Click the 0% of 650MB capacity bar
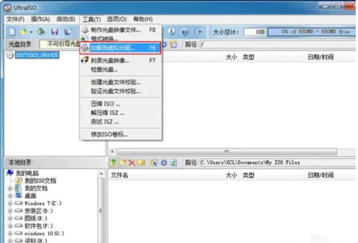The width and height of the screenshot is (358, 243). tap(312, 32)
